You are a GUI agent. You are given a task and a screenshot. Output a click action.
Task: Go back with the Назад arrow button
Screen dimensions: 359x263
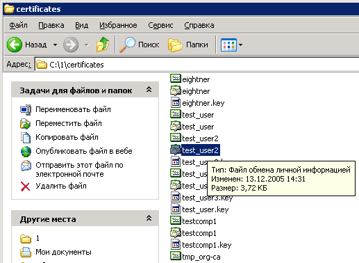[15, 45]
